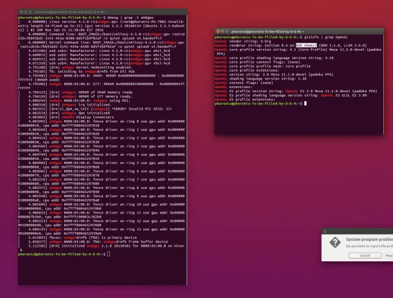Click the "ES profile extensions:" line
Image resolution: width=393 pixels, height=298 pixels.
(x=245, y=100)
